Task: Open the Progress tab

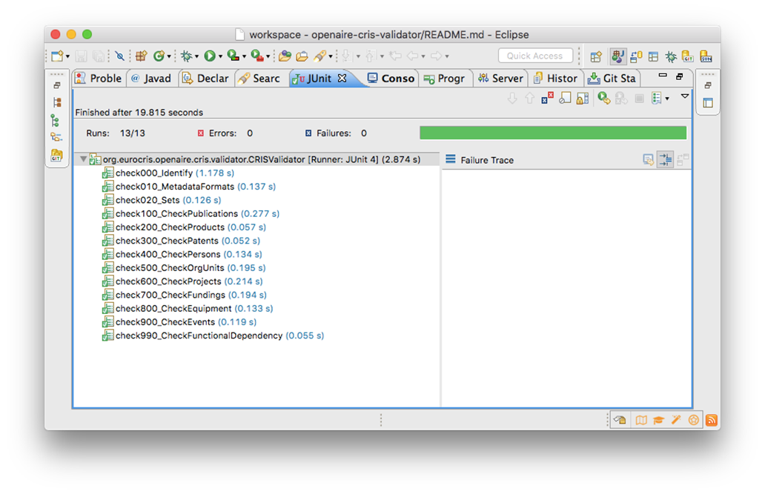Action: tap(445, 79)
